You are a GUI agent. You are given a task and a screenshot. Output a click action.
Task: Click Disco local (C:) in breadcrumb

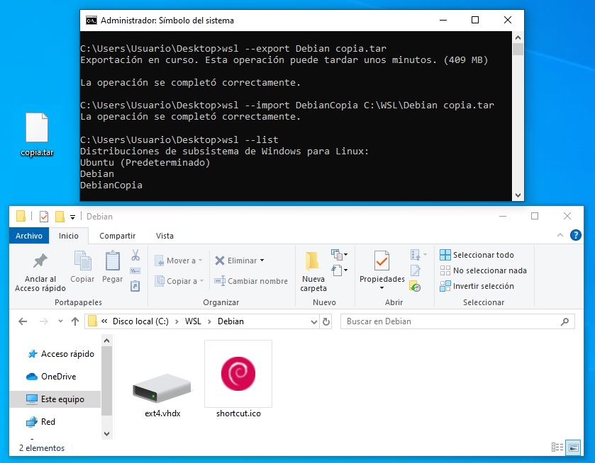[x=140, y=321]
